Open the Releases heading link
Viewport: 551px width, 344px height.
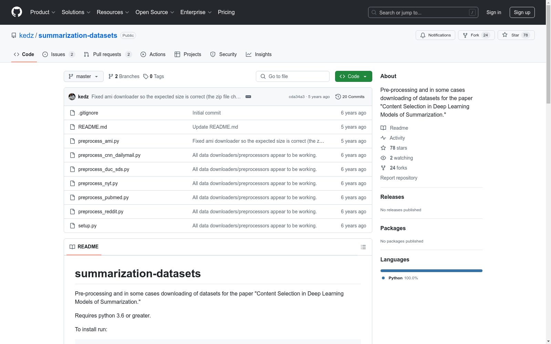coord(392,197)
